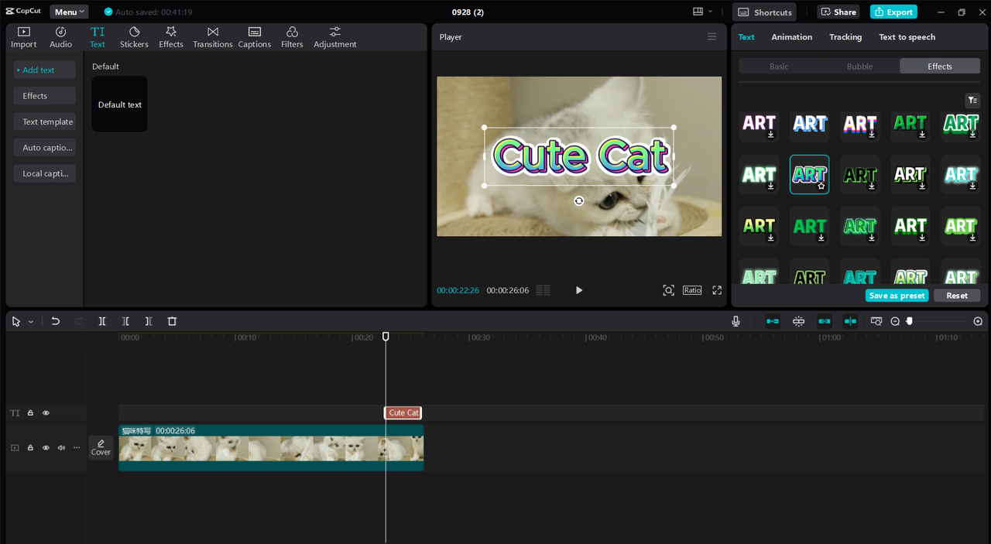This screenshot has width=991, height=544.
Task: Lock the text track
Action: pyautogui.click(x=30, y=413)
